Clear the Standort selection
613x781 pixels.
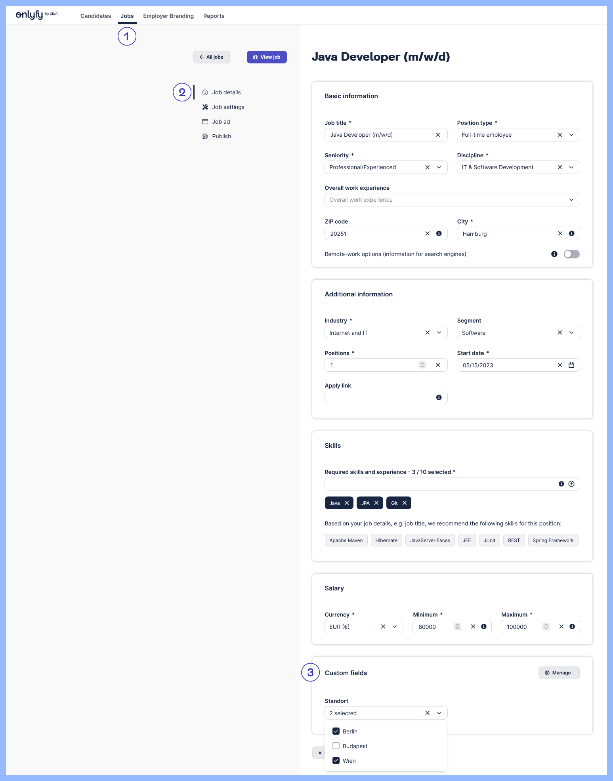coord(428,713)
